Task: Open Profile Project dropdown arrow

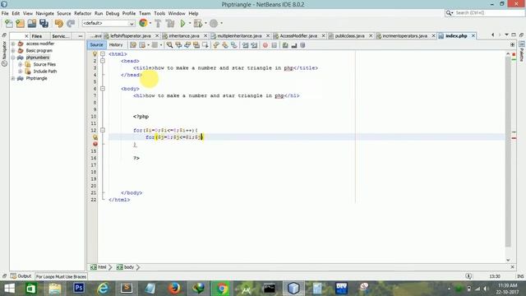Action: tap(221, 23)
